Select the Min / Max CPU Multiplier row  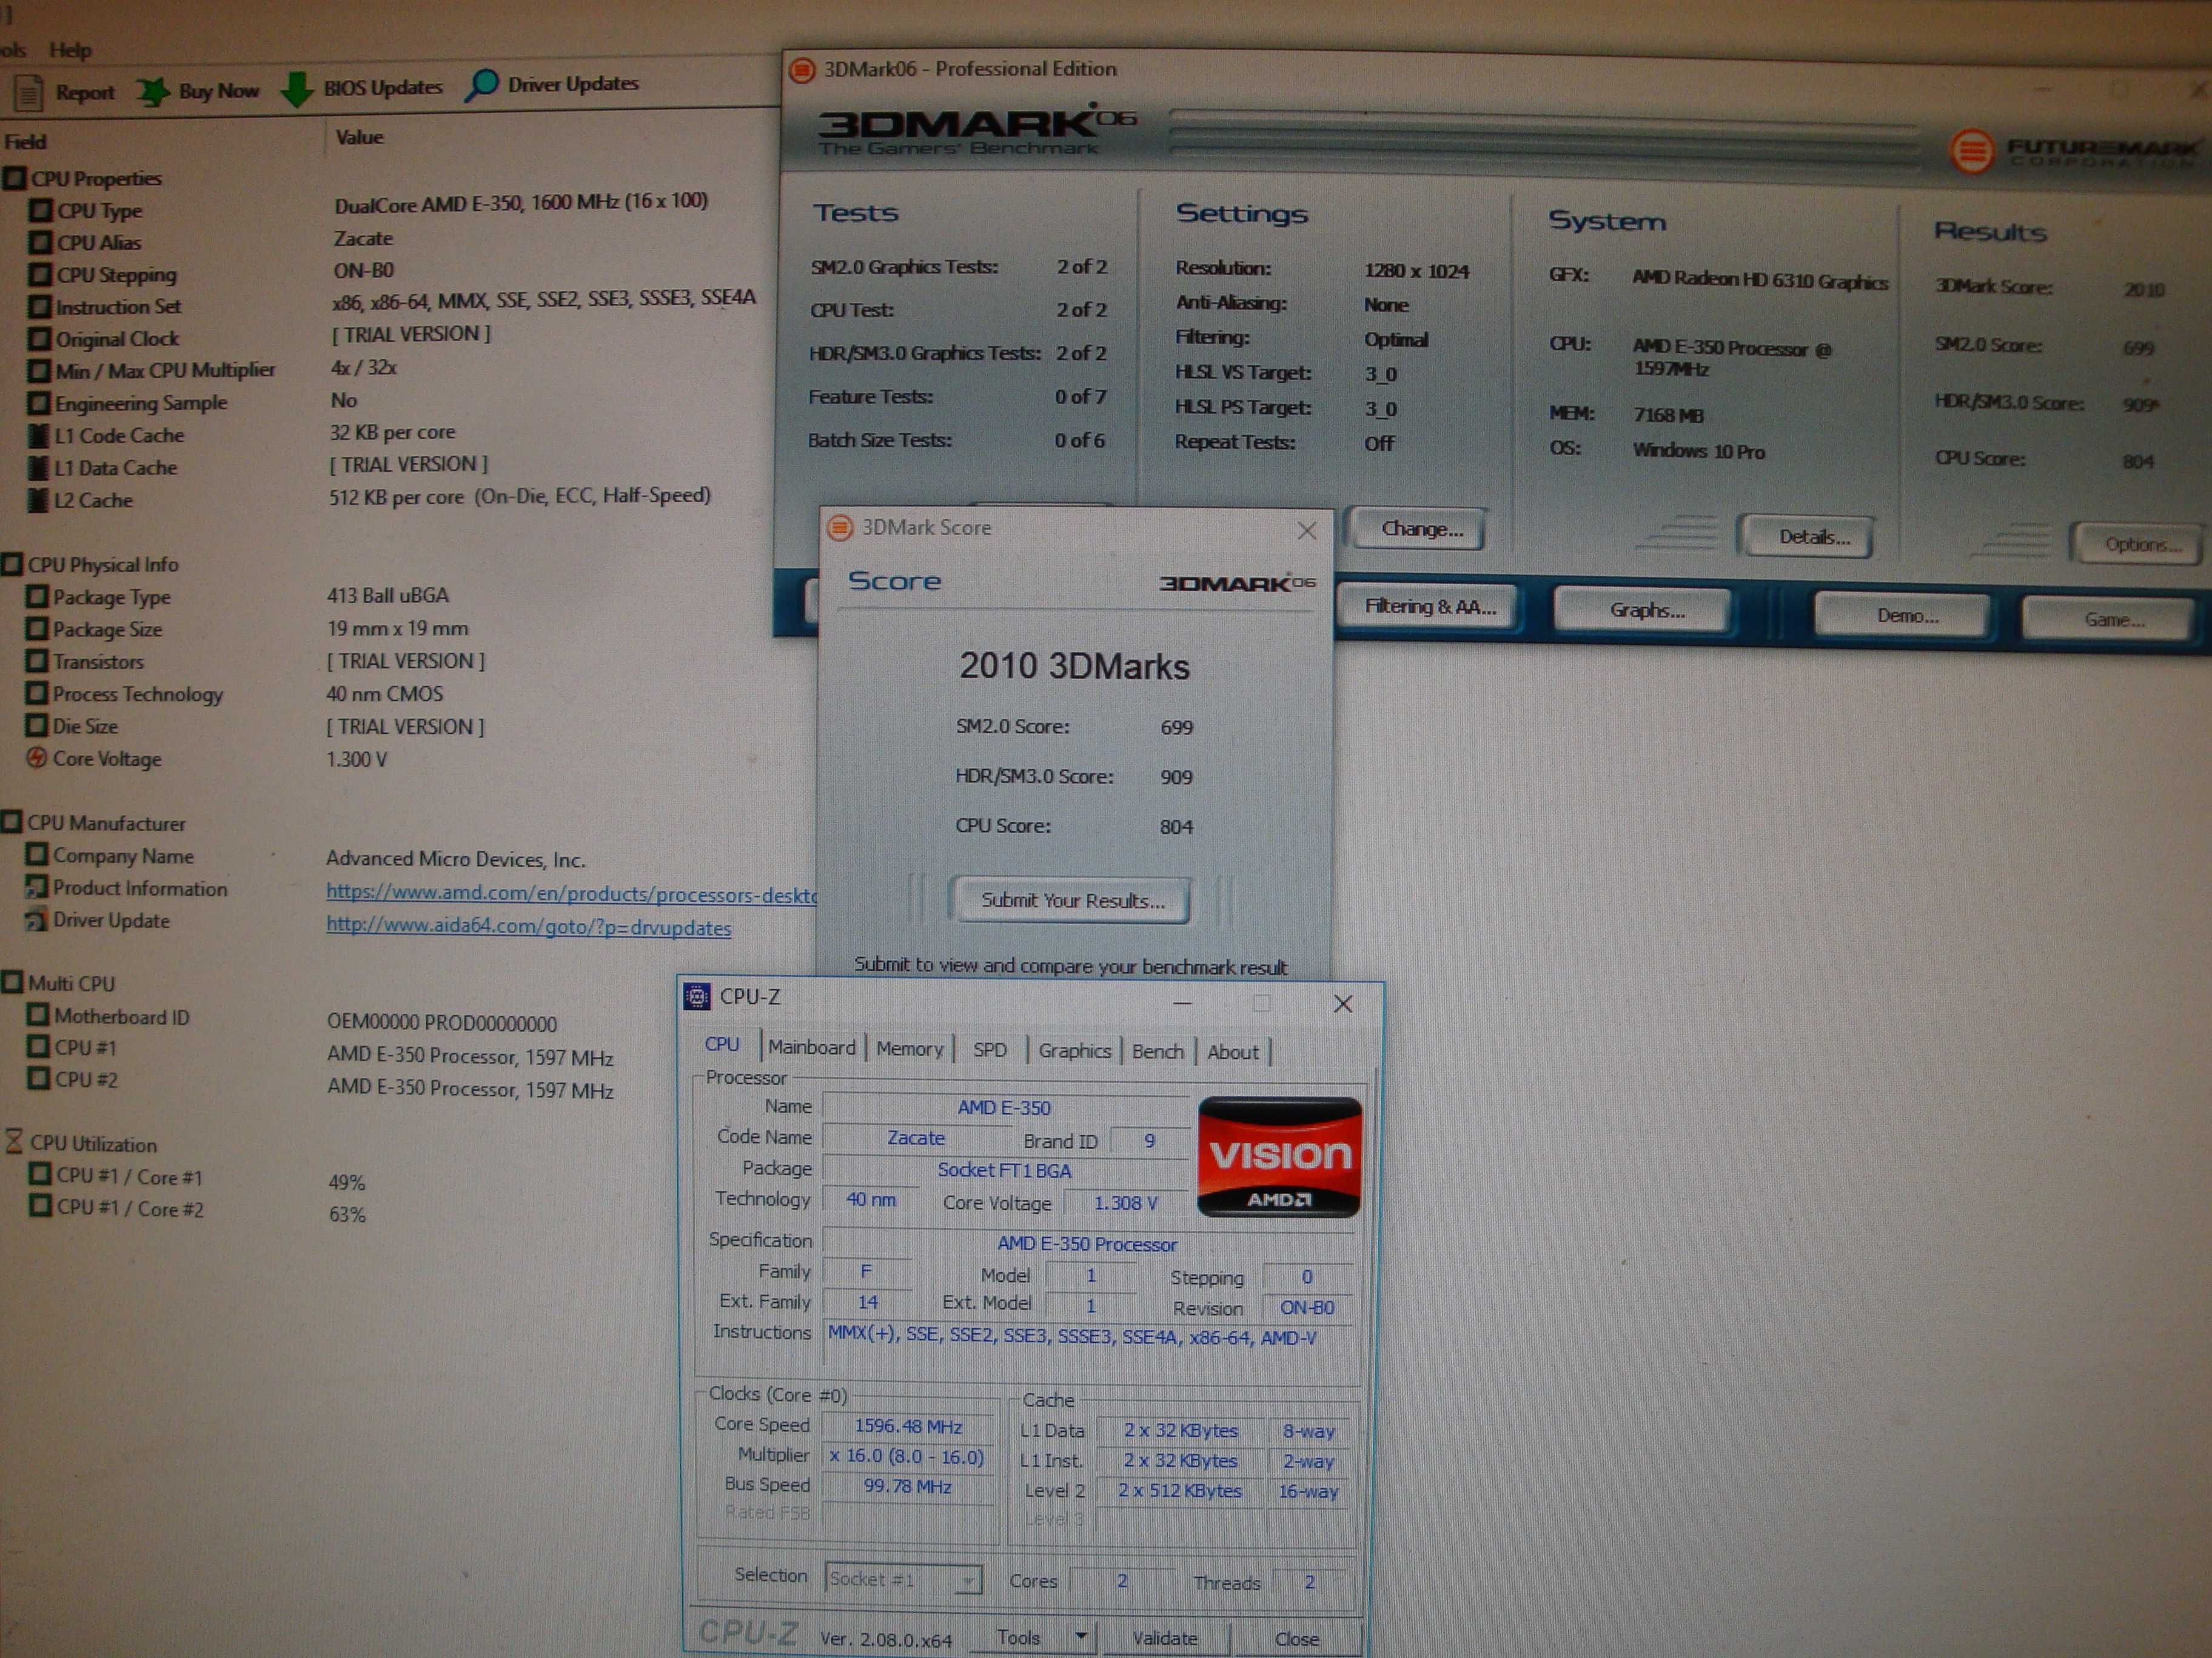(x=212, y=369)
